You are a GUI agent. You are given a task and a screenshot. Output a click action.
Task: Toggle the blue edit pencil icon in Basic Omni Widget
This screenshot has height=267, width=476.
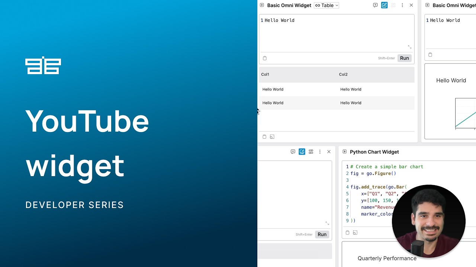(384, 5)
